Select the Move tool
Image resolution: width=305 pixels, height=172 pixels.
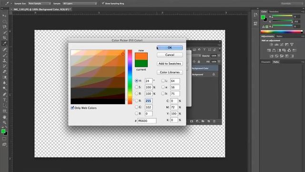4,16
